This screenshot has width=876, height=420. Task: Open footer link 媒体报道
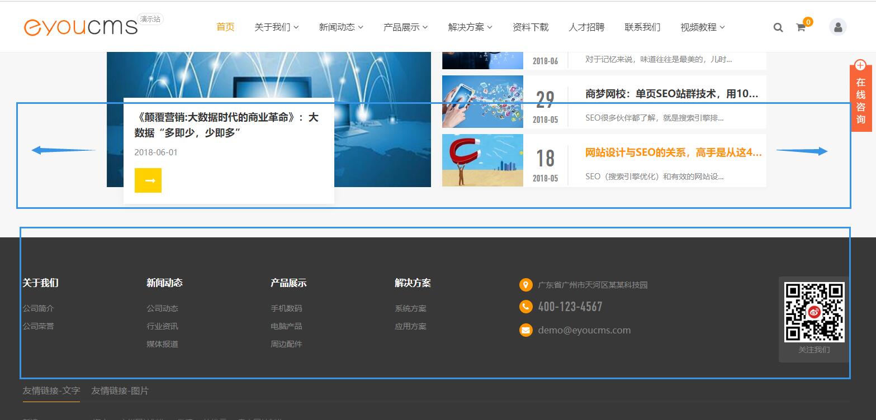point(163,344)
